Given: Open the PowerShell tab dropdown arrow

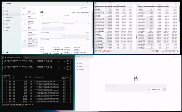Looking at the screenshot, I should [28, 58].
